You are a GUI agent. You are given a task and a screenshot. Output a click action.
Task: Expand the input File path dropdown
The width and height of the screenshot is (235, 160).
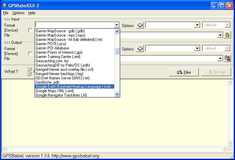point(220,35)
